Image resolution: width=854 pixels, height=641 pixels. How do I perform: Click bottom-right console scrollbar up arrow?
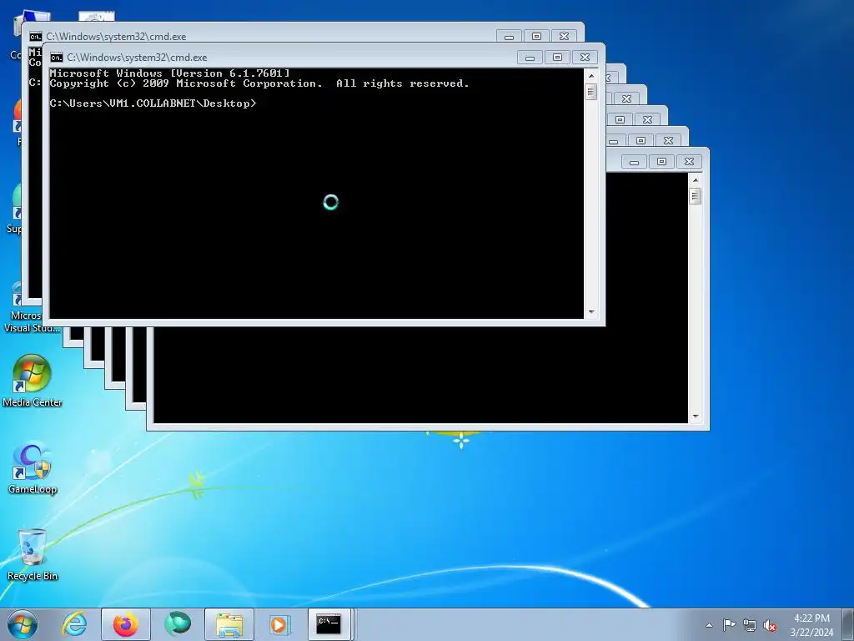(x=696, y=180)
